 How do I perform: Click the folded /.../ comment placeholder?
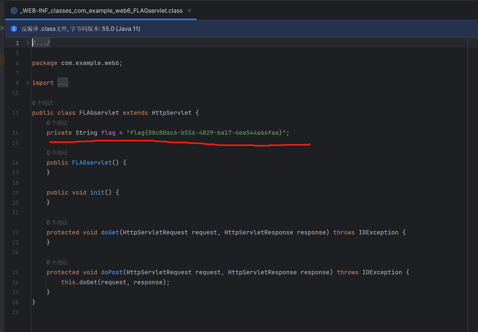tap(41, 43)
